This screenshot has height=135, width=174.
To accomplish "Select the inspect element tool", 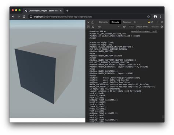I will pyautogui.click(x=88, y=22).
